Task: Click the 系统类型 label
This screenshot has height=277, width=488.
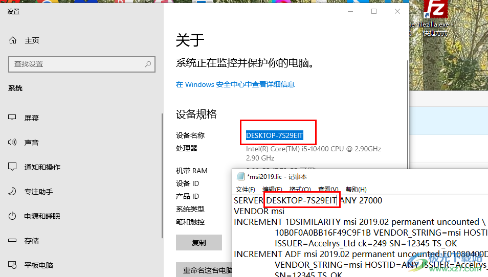Action: [190, 209]
